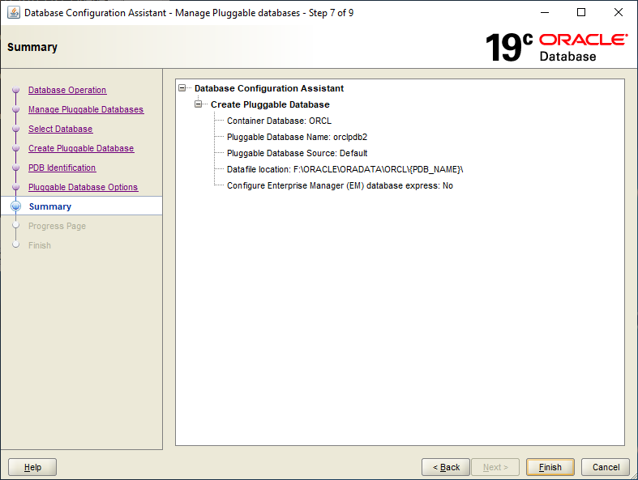The width and height of the screenshot is (638, 480).
Task: Open PDB Identification step
Action: [x=62, y=168]
